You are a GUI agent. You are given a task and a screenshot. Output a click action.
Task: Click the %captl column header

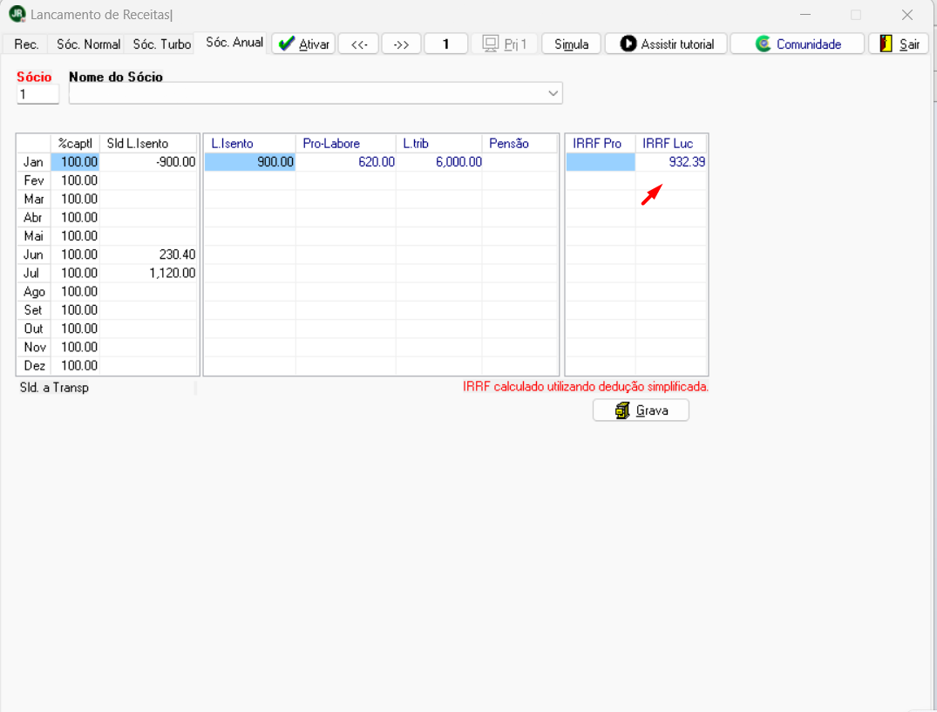click(x=75, y=143)
